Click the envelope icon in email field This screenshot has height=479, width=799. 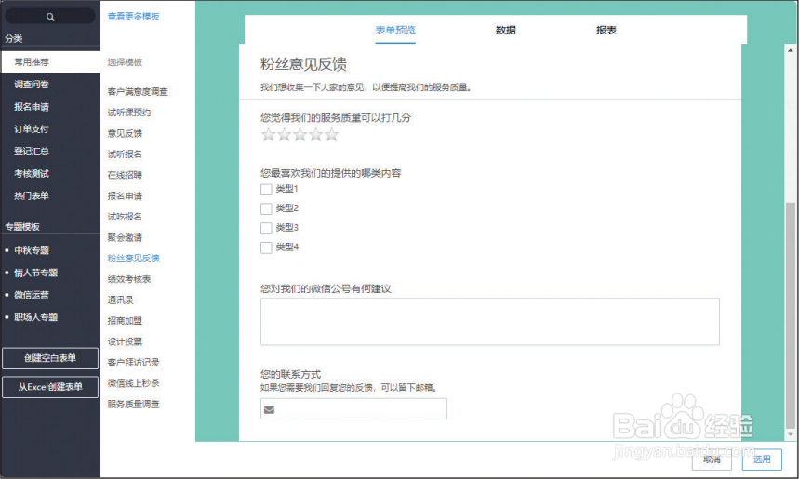(270, 409)
